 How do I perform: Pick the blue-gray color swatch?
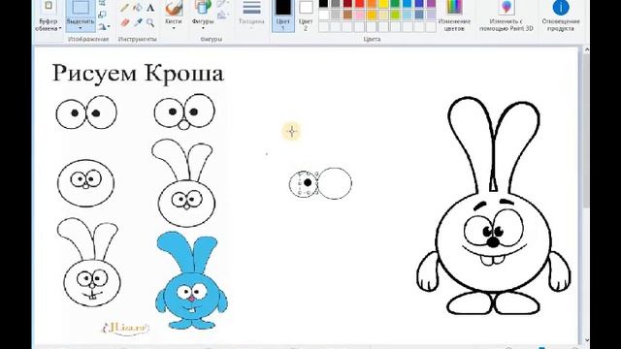point(418,16)
